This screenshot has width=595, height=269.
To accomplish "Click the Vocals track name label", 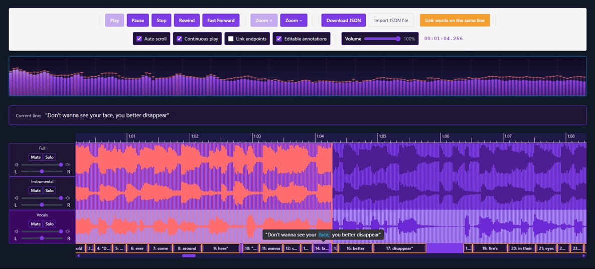I will (42, 215).
